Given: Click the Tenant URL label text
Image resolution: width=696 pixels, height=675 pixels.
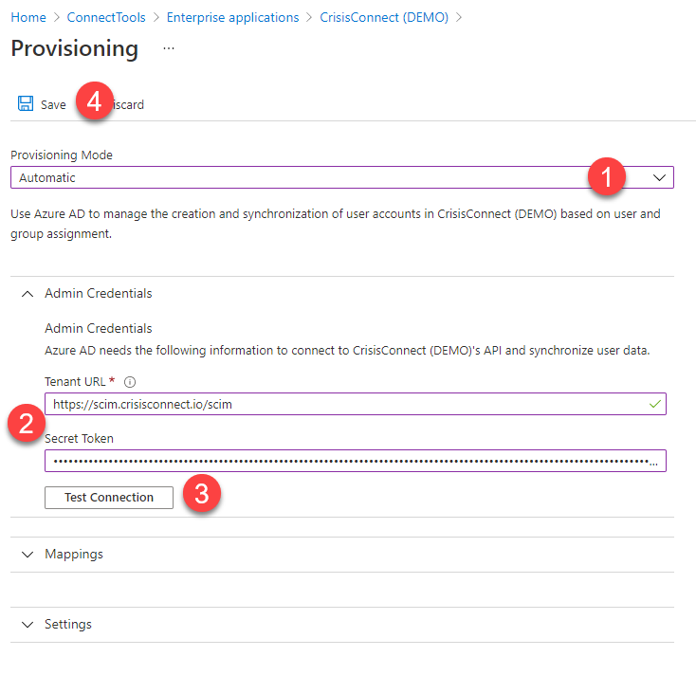Looking at the screenshot, I should pos(75,382).
